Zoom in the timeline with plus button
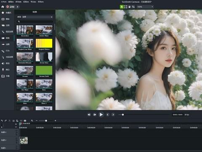 (x=56, y=121)
